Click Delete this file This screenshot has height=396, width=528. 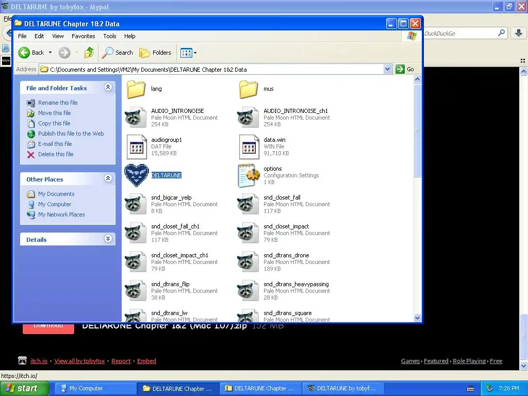point(56,154)
